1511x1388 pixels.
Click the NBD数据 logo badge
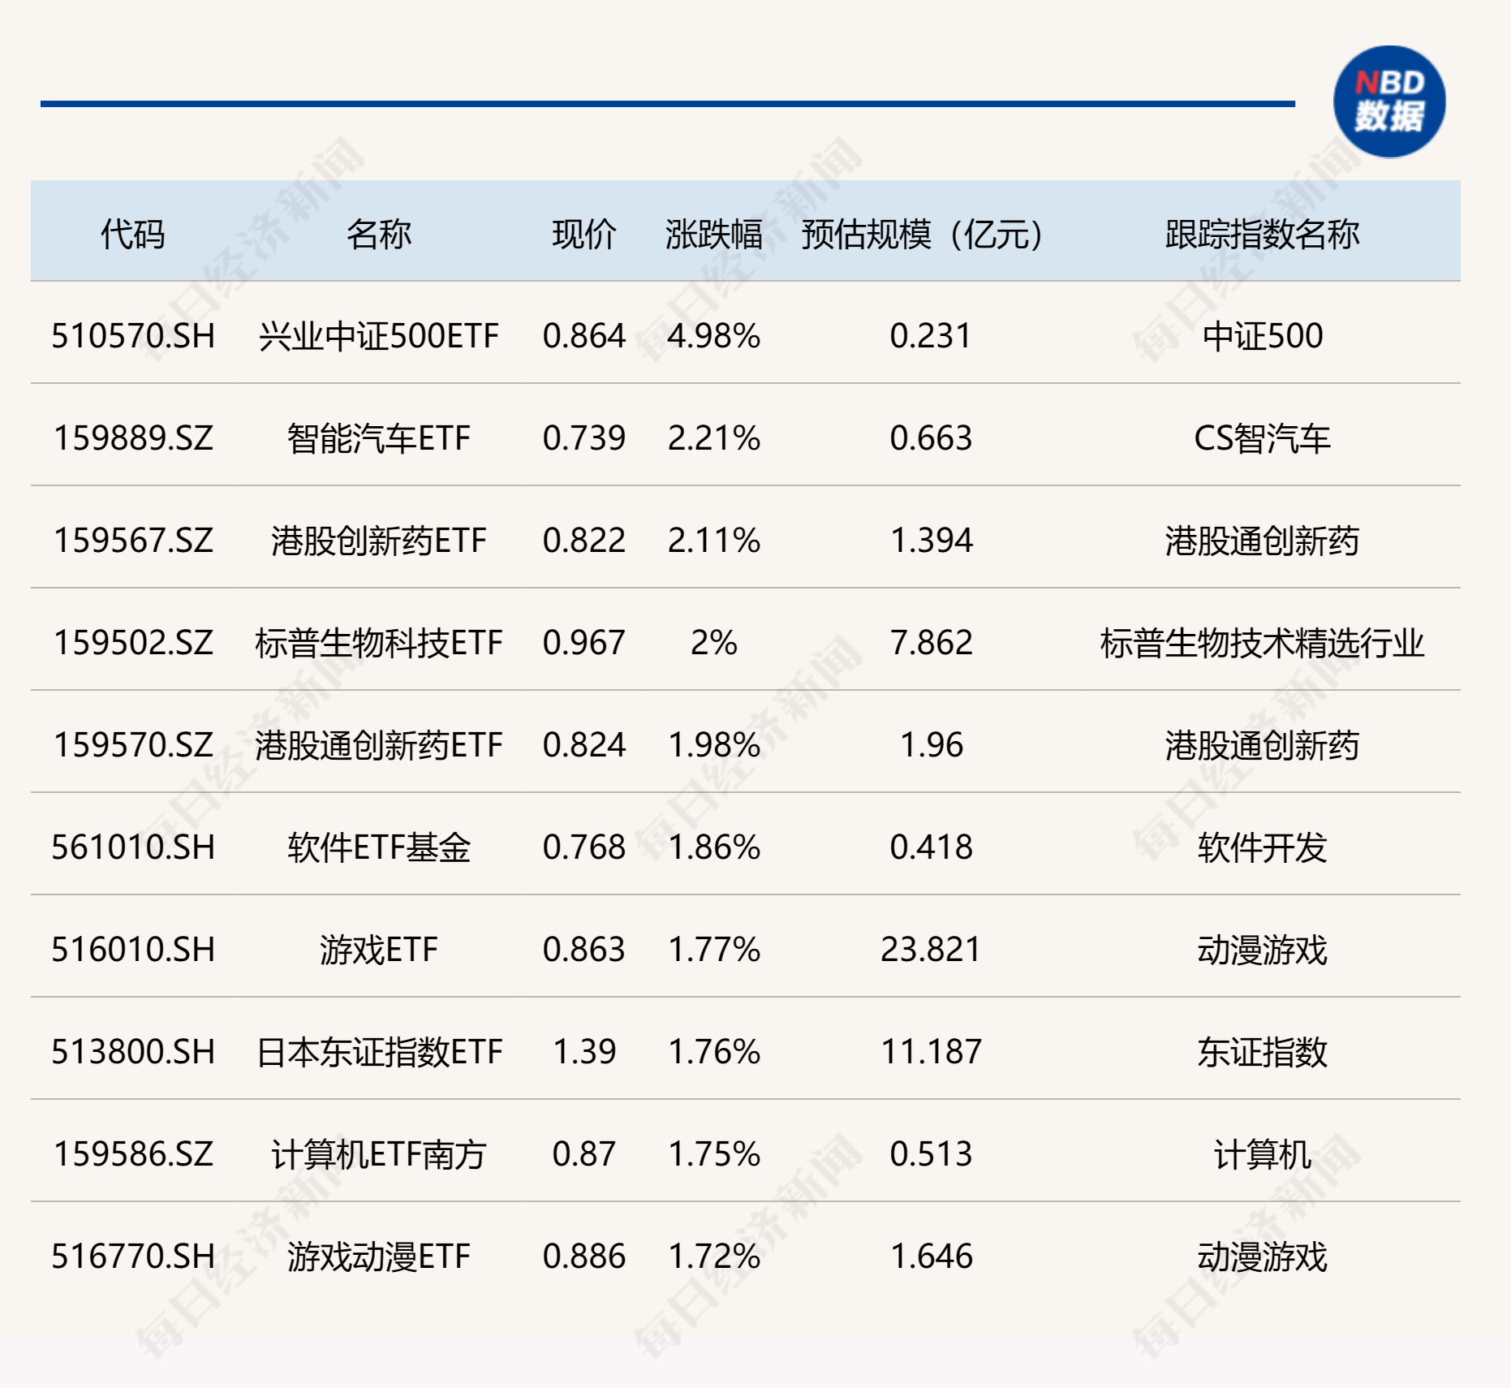click(1389, 102)
